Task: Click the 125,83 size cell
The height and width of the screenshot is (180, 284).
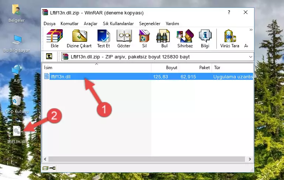Action: 161,77
